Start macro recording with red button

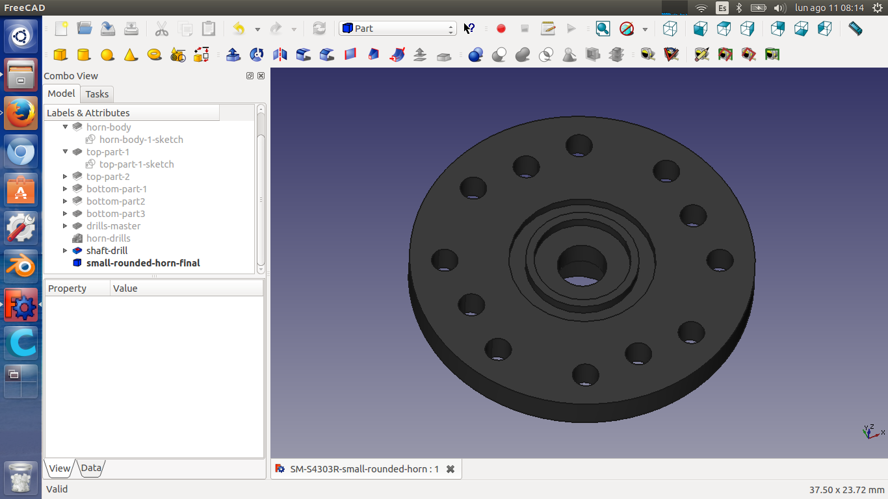point(501,29)
